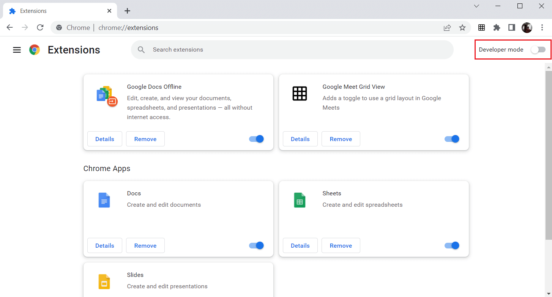Remove the Docs app
This screenshot has height=297, width=552.
coord(145,245)
